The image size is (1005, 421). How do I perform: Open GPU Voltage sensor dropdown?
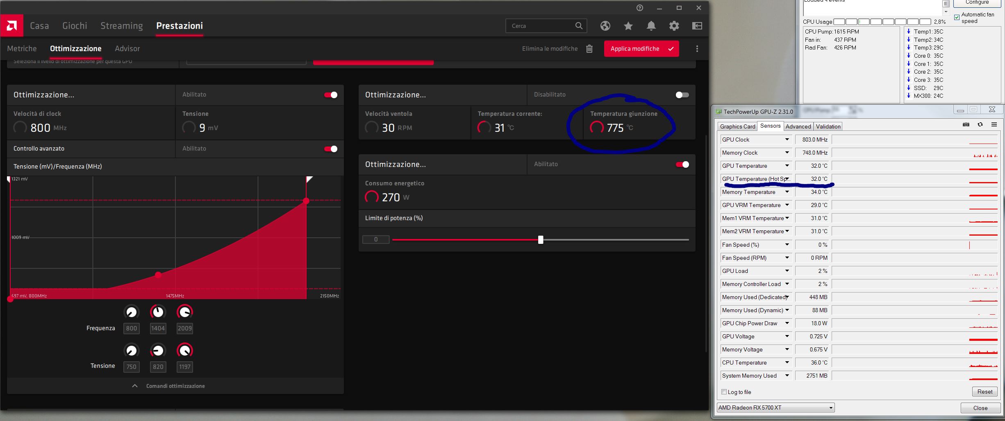tap(787, 336)
